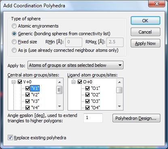Select the Atomic environments radio button
The image size is (168, 149).
click(x=14, y=26)
